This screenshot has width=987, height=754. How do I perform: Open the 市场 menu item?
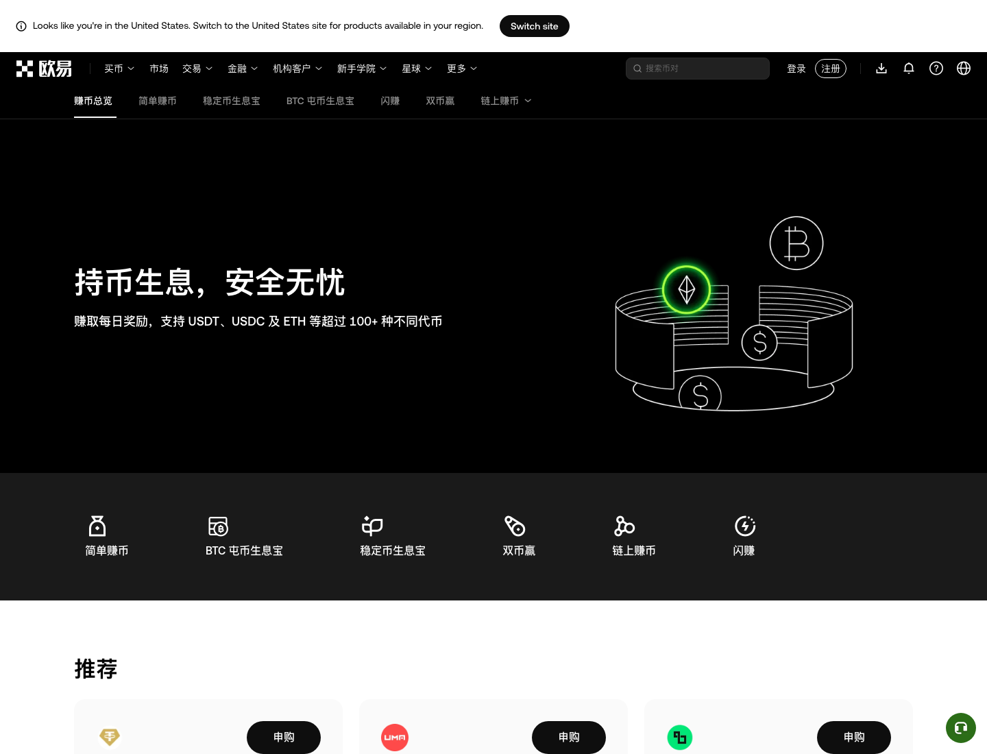pos(159,69)
